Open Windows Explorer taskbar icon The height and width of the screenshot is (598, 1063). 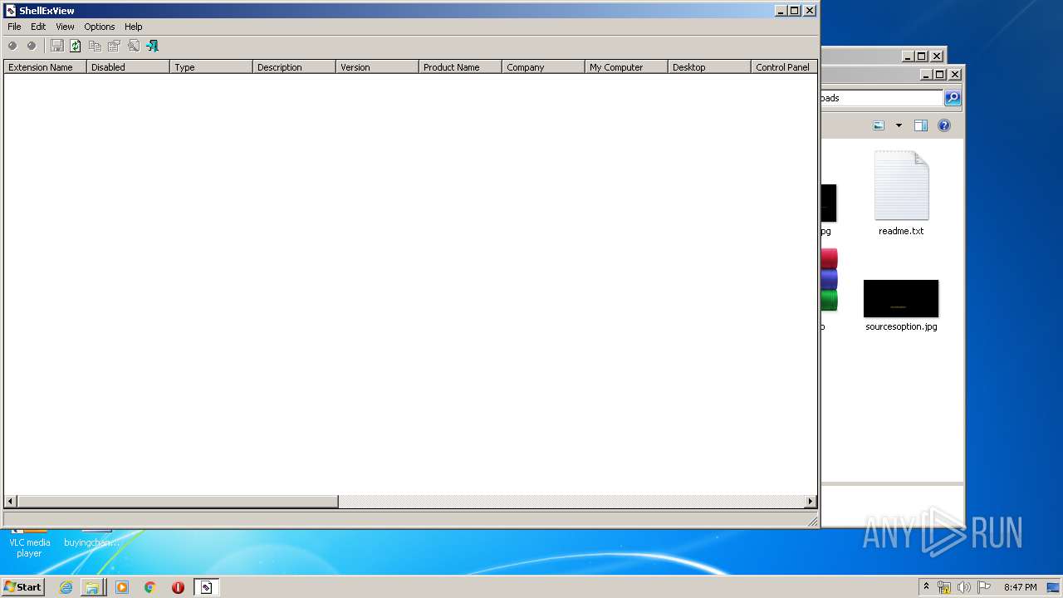click(92, 587)
